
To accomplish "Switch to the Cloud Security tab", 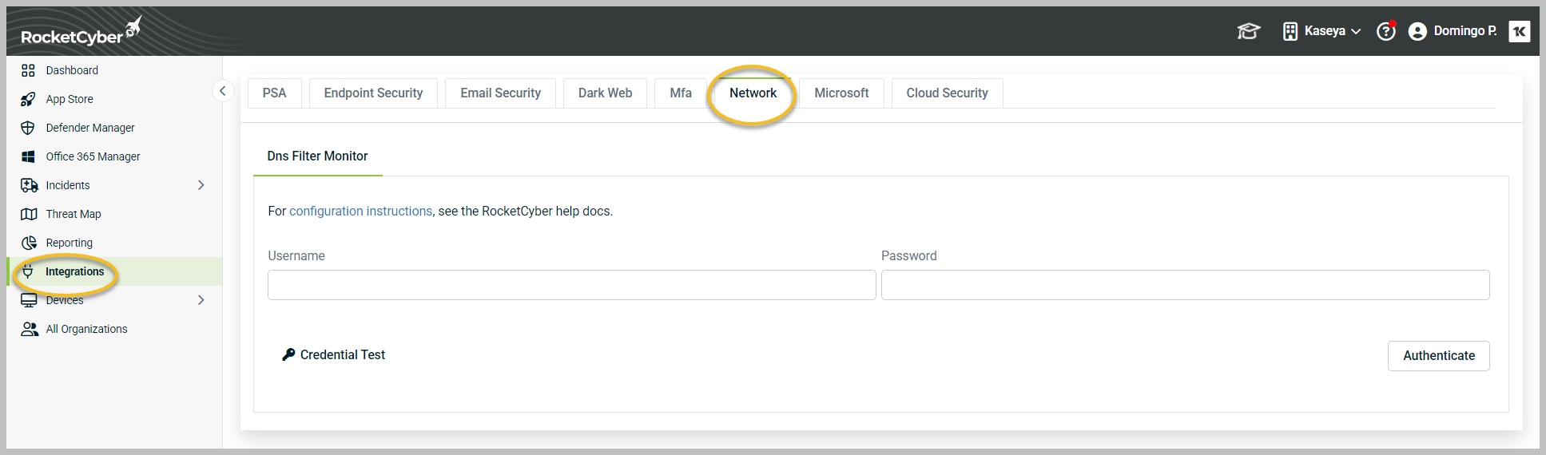I will pos(947,93).
